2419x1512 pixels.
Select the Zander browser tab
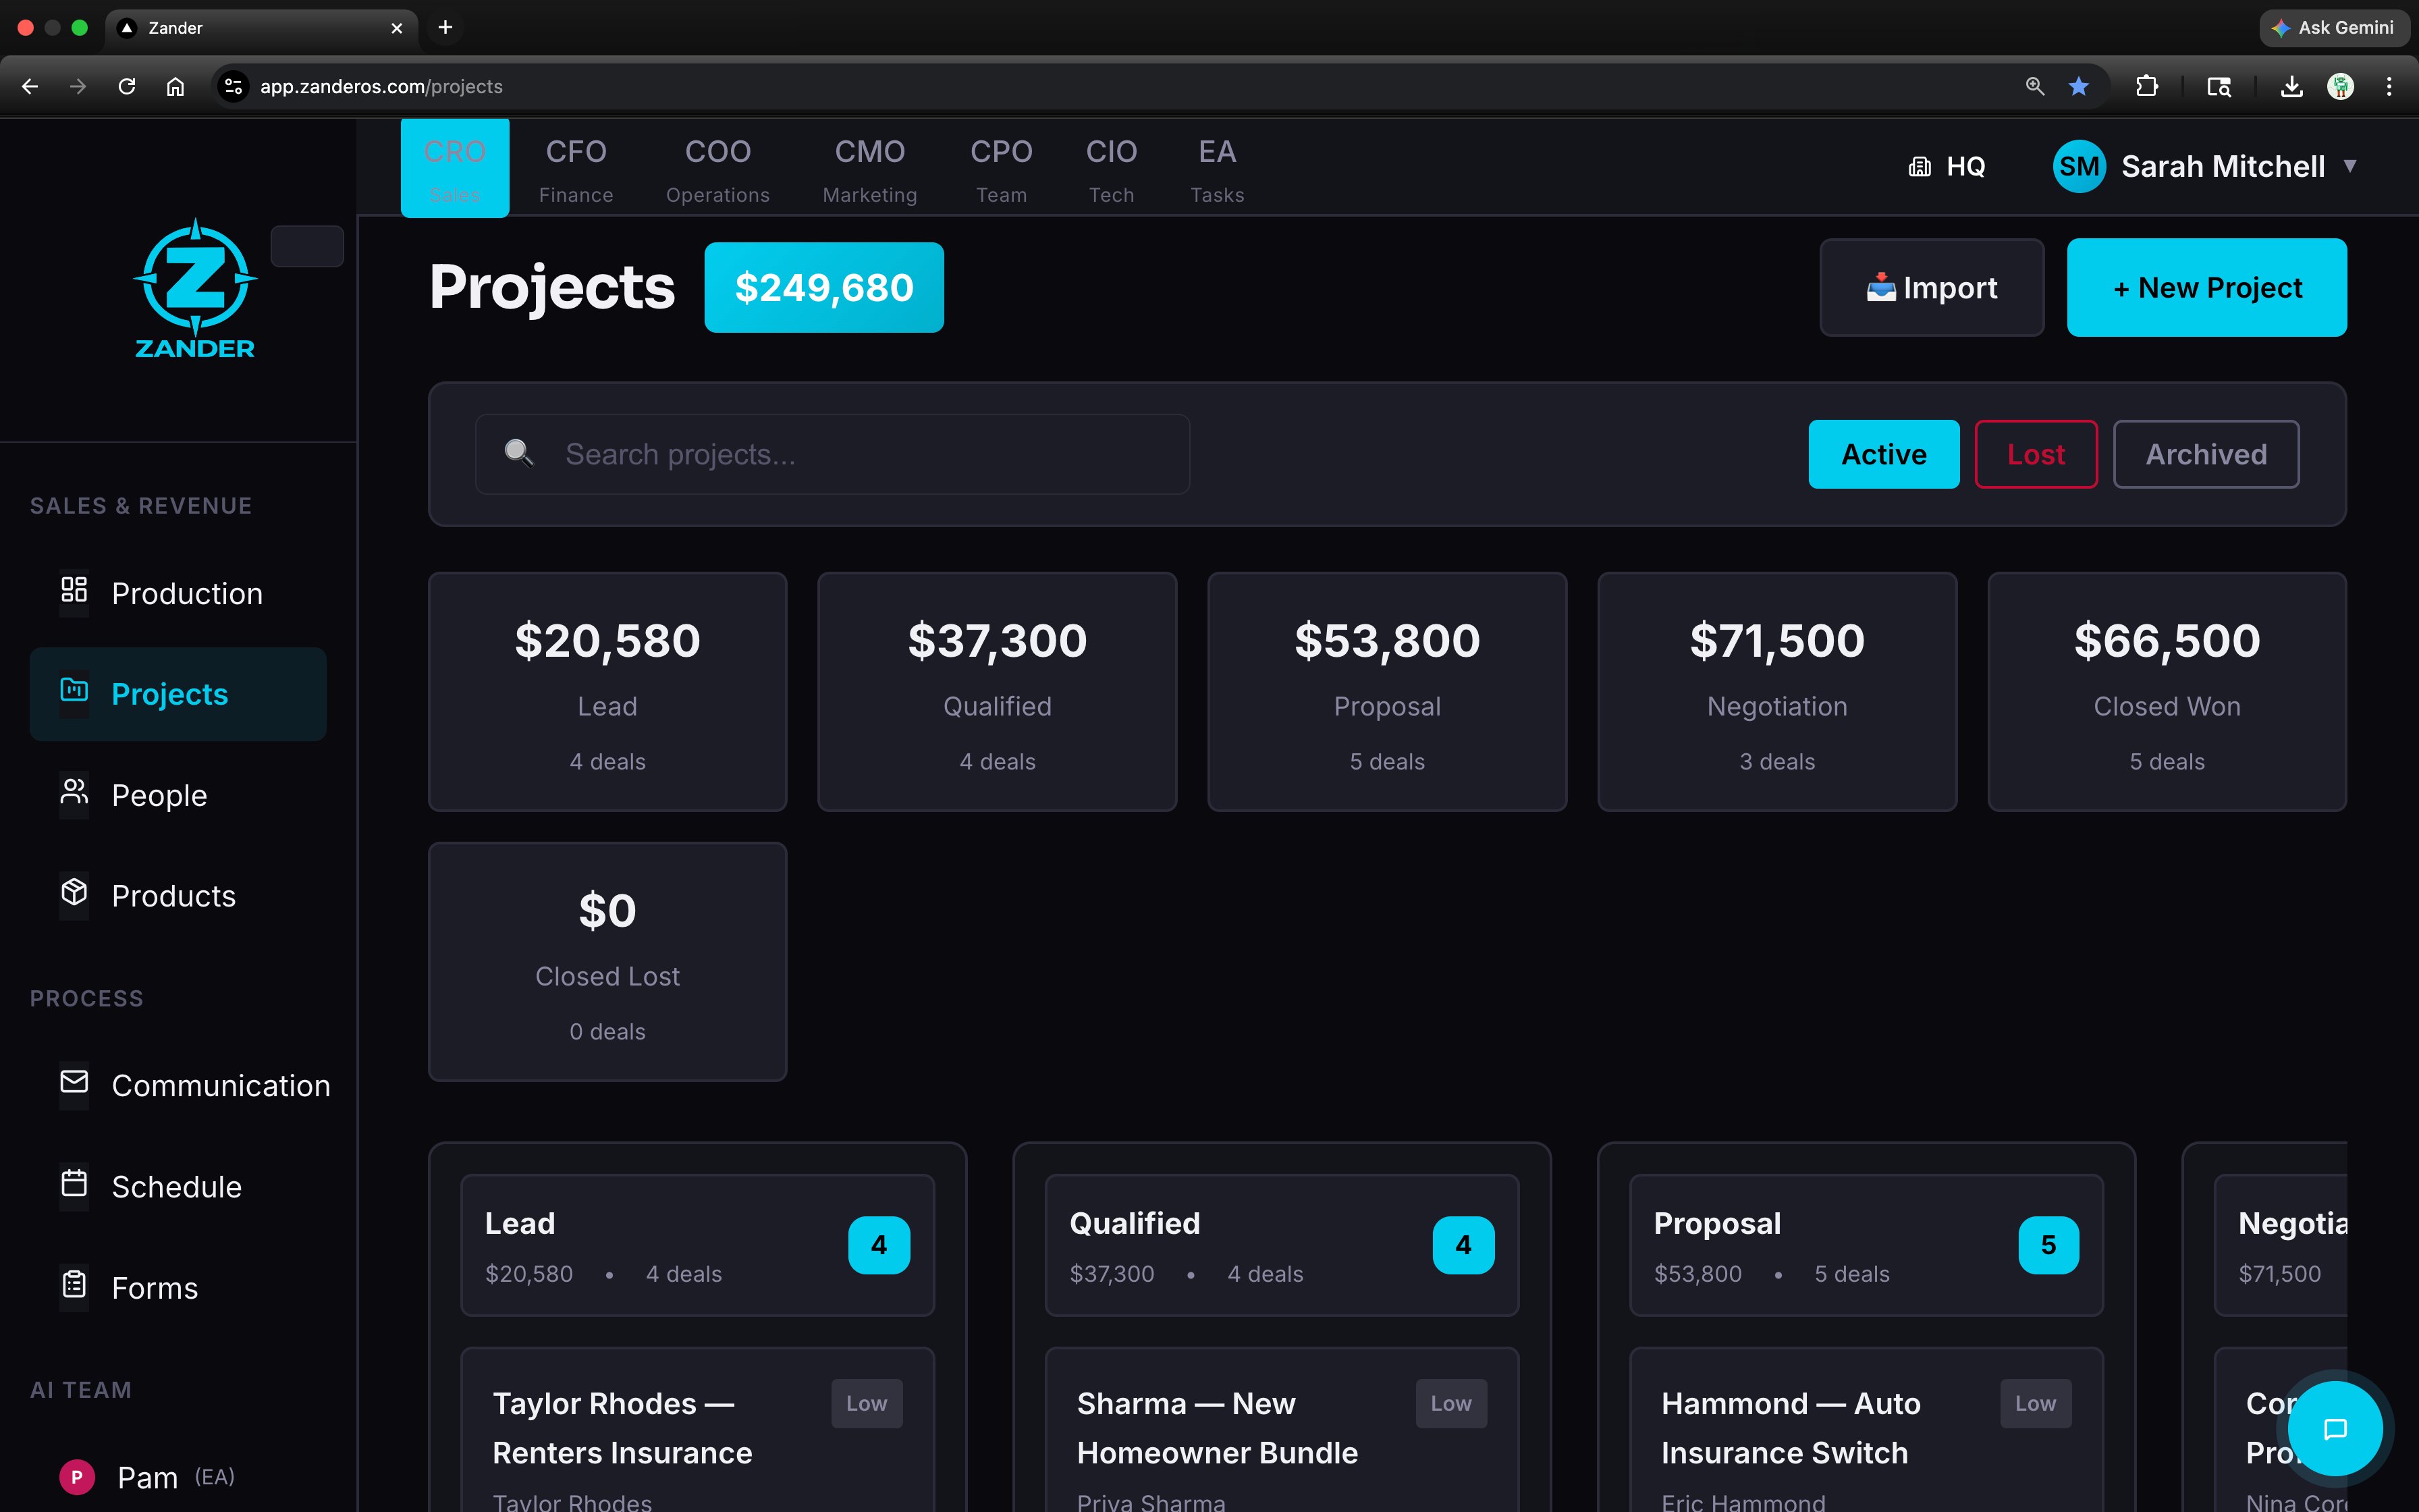point(262,28)
